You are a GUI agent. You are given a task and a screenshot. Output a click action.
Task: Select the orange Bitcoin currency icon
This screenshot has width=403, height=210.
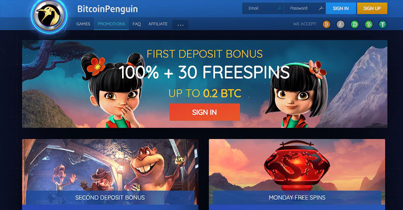click(x=326, y=24)
